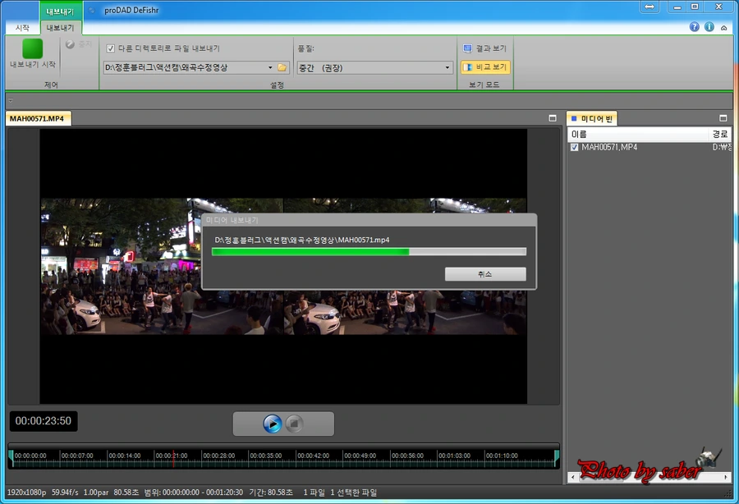Click the timeline at 00:00:35:00
The image size is (739, 504).
click(x=266, y=456)
